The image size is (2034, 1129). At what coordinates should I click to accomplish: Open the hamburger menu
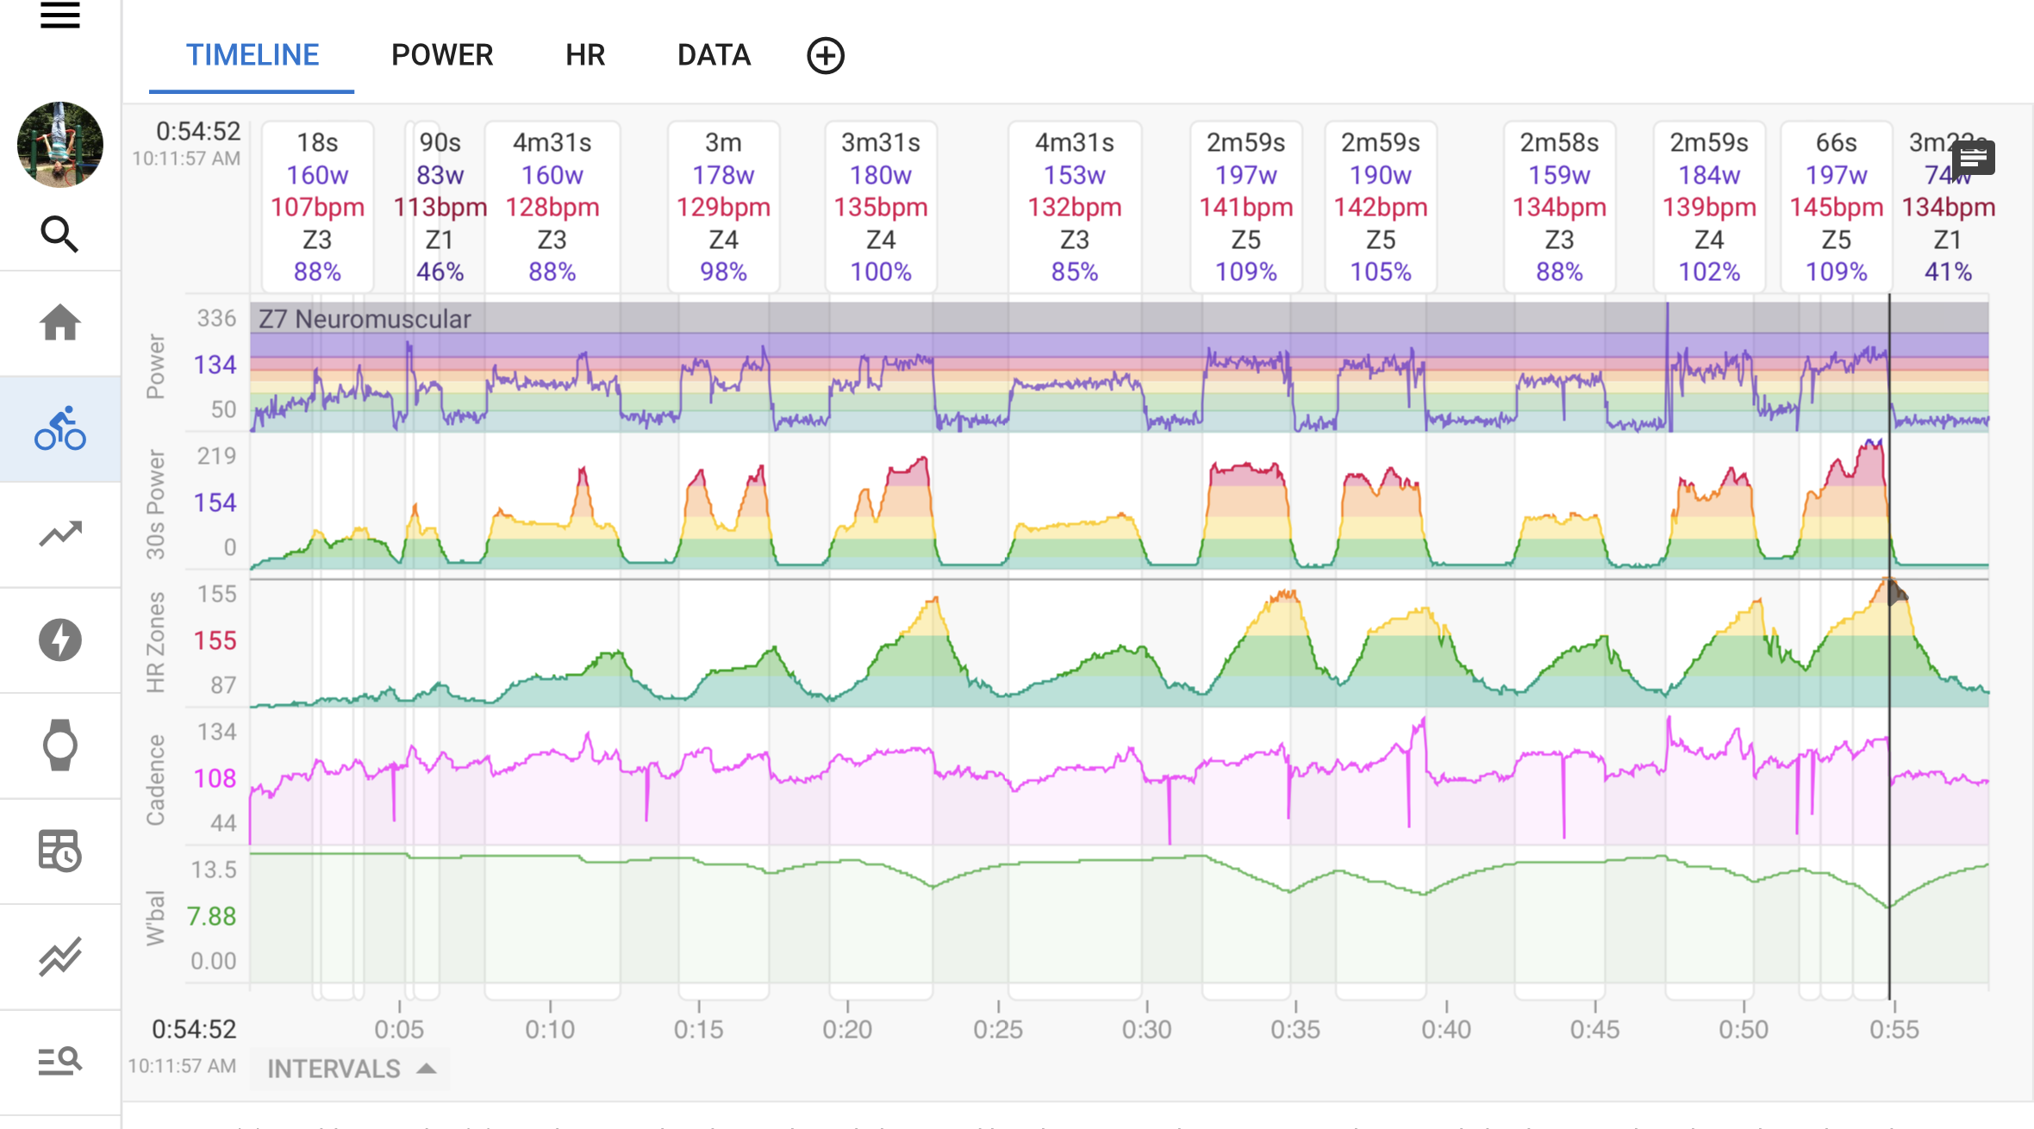point(59,16)
